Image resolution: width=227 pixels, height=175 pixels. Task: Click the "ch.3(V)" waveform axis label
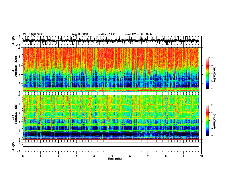click(14, 147)
